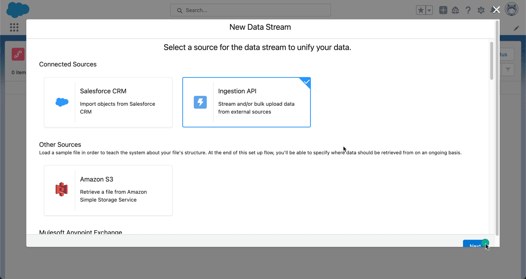Close the New Data Stream dialog

(x=496, y=10)
